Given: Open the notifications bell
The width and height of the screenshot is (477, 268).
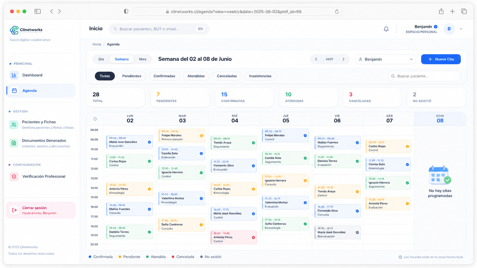Looking at the screenshot, I should 386,29.
